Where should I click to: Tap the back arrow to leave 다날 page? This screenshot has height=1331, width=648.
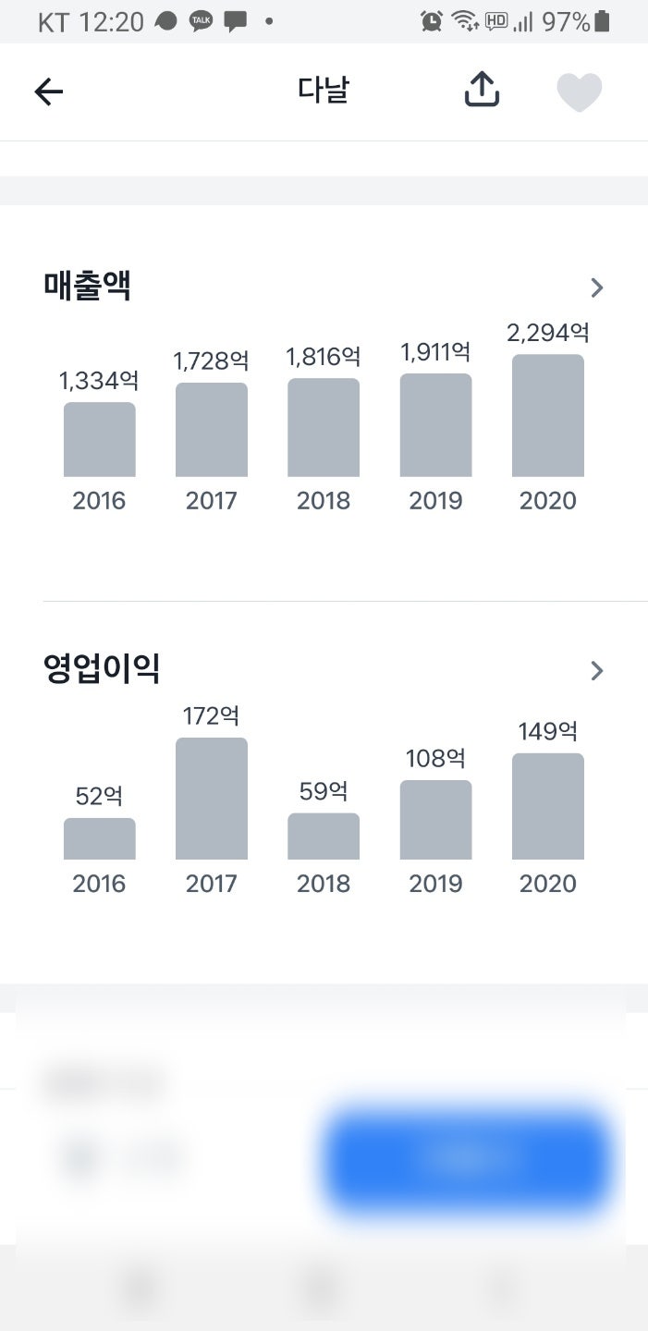tap(49, 90)
